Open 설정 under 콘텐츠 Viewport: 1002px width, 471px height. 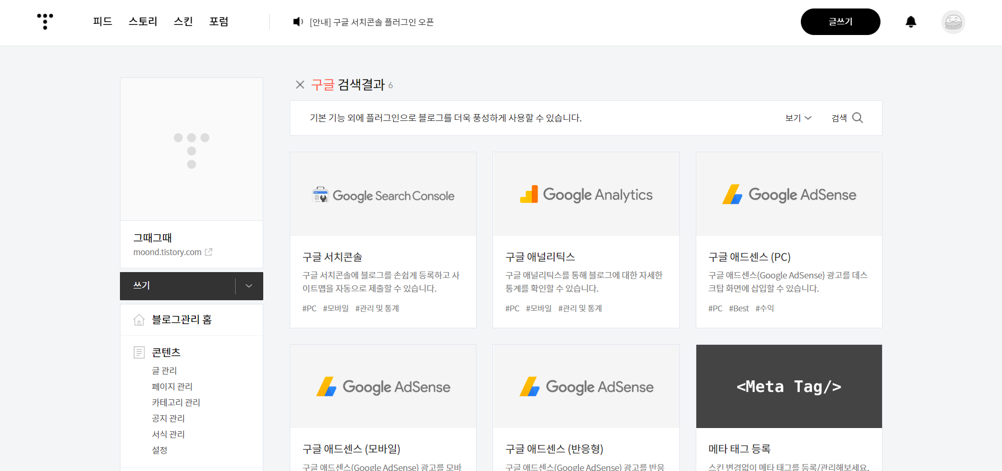tap(160, 450)
